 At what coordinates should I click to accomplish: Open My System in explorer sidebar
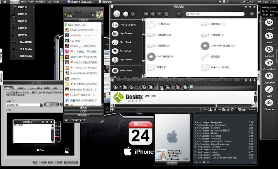[x=124, y=25]
